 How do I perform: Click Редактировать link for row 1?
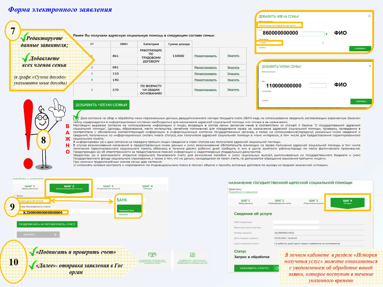click(205, 56)
